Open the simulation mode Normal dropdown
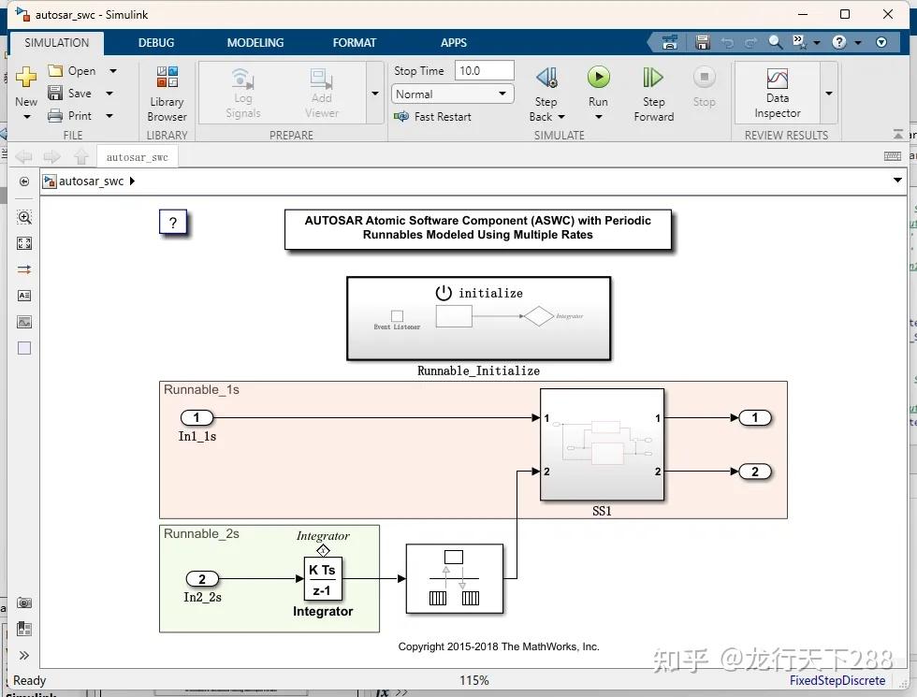This screenshot has width=917, height=697. (452, 94)
